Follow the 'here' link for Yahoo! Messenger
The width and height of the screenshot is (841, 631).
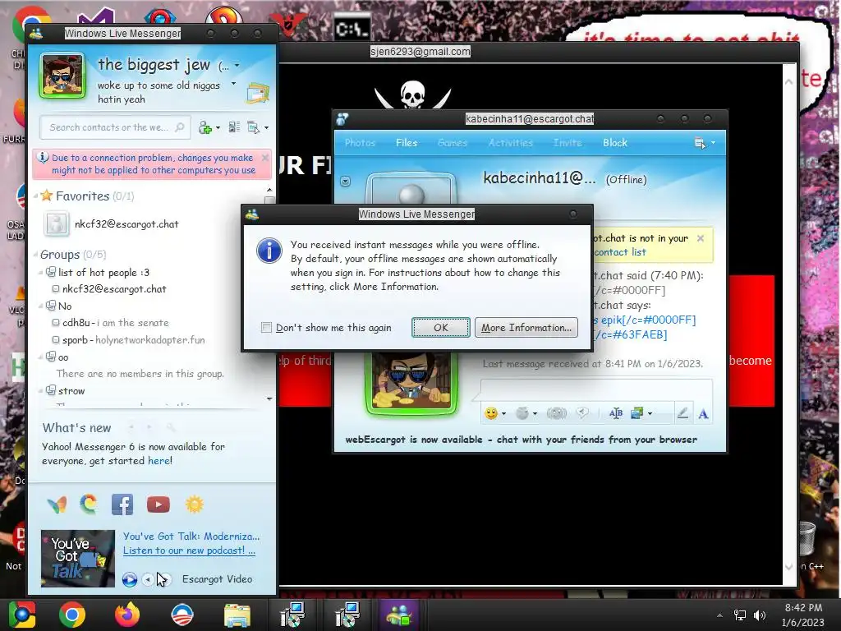coord(159,460)
